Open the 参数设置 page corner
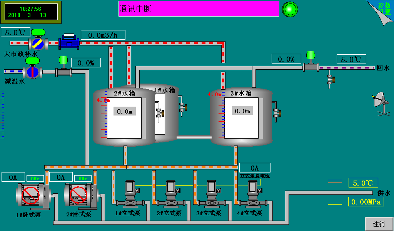Viewport: 394px width, 231px height. click(382, 11)
